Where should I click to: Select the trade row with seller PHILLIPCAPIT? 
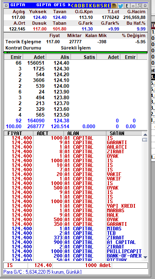point(73,251)
